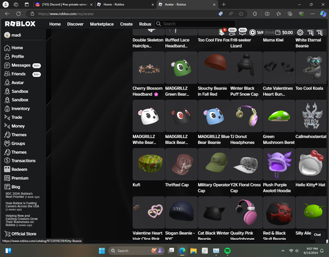Select the Winter Black Puff Snow Cap
Image resolution: width=329 pixels, height=257 pixels.
click(246, 68)
